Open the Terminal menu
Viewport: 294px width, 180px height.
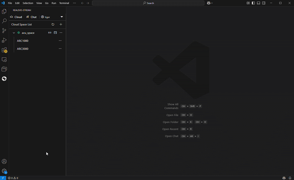[x=64, y=3]
